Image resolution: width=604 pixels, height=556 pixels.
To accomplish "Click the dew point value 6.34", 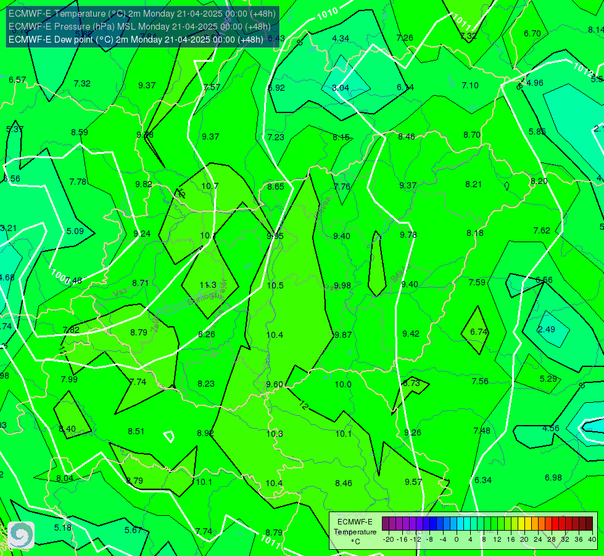I will [483, 480].
